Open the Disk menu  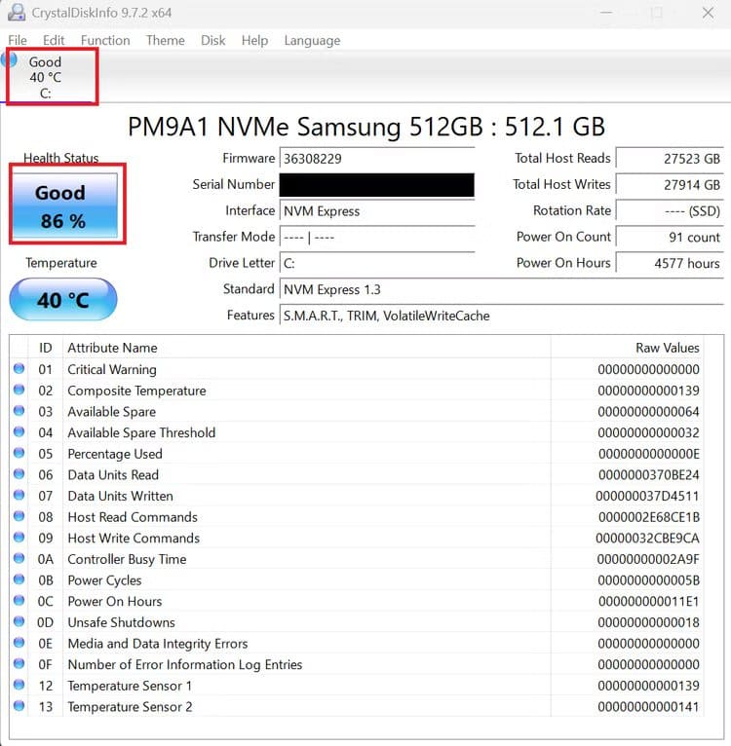[212, 40]
